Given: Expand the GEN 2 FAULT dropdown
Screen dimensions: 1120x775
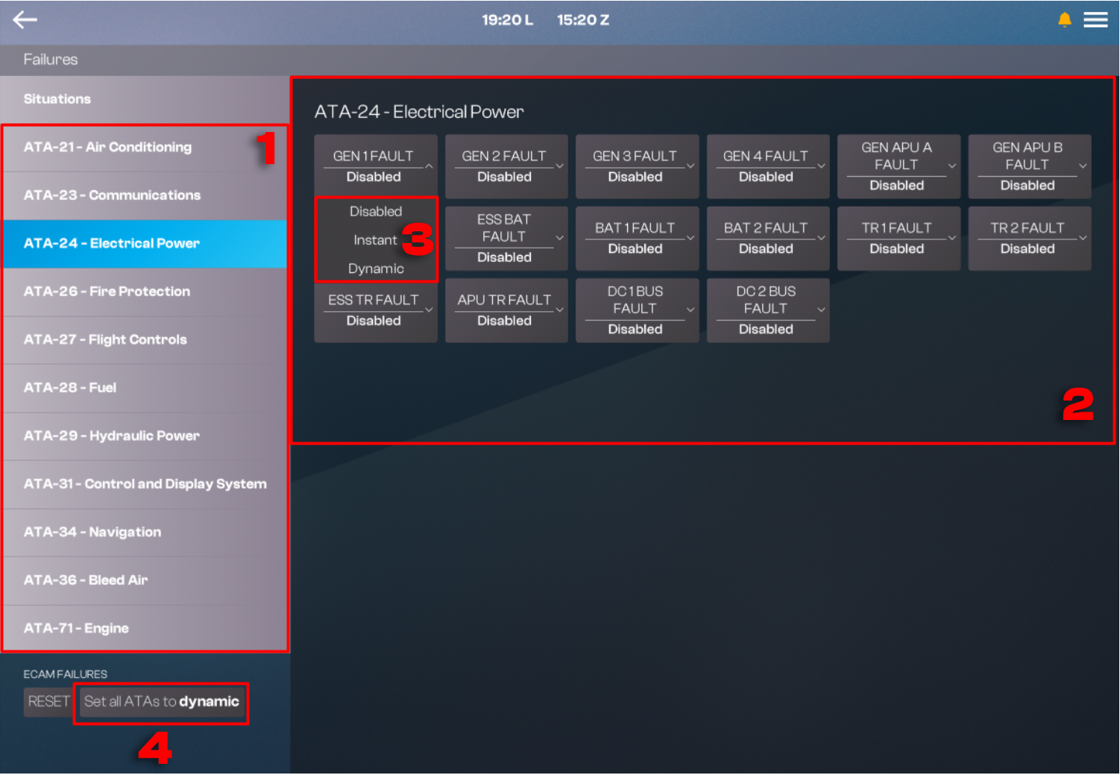Looking at the screenshot, I should point(506,166).
